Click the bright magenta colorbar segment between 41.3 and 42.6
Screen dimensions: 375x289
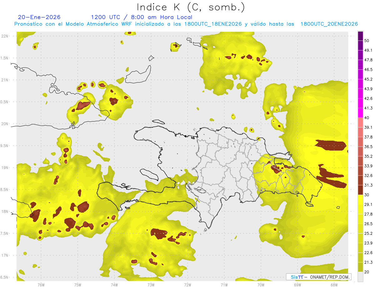point(361,103)
